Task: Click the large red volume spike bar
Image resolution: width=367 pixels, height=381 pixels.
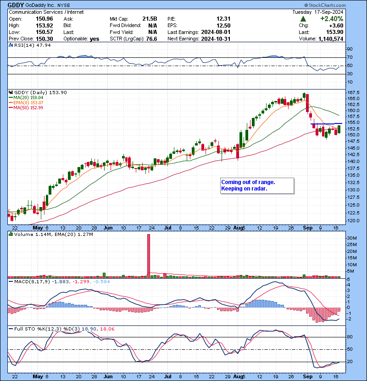Action: click(x=149, y=256)
